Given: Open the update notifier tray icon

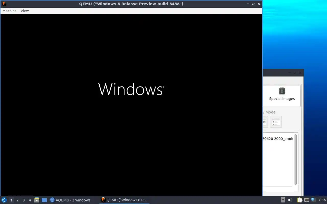Looking at the screenshot, I should [x=313, y=200].
